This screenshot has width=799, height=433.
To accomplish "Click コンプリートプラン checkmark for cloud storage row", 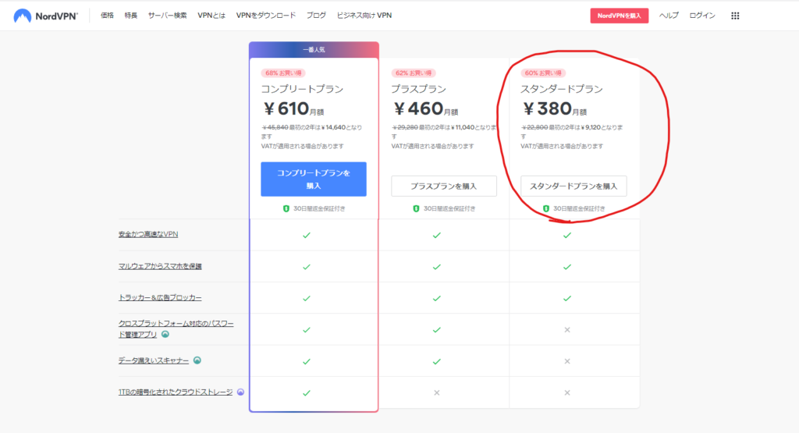I will coord(306,393).
